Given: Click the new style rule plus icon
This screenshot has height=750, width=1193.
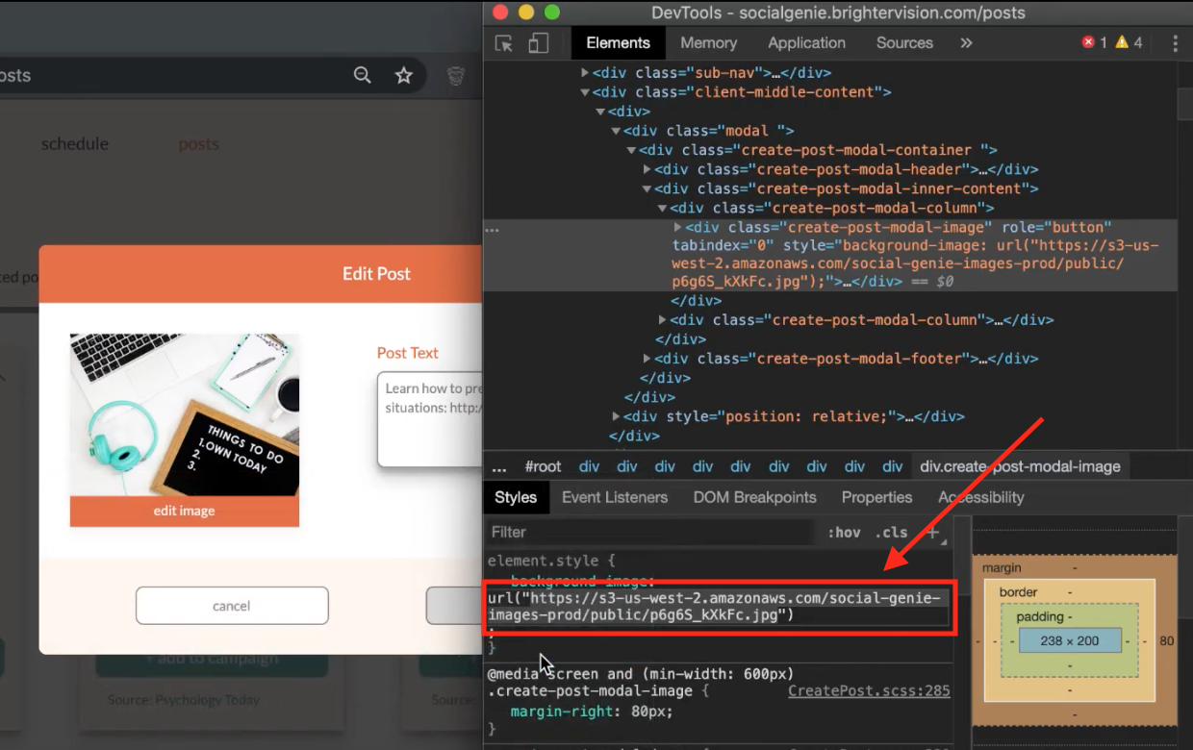Looking at the screenshot, I should 931,532.
